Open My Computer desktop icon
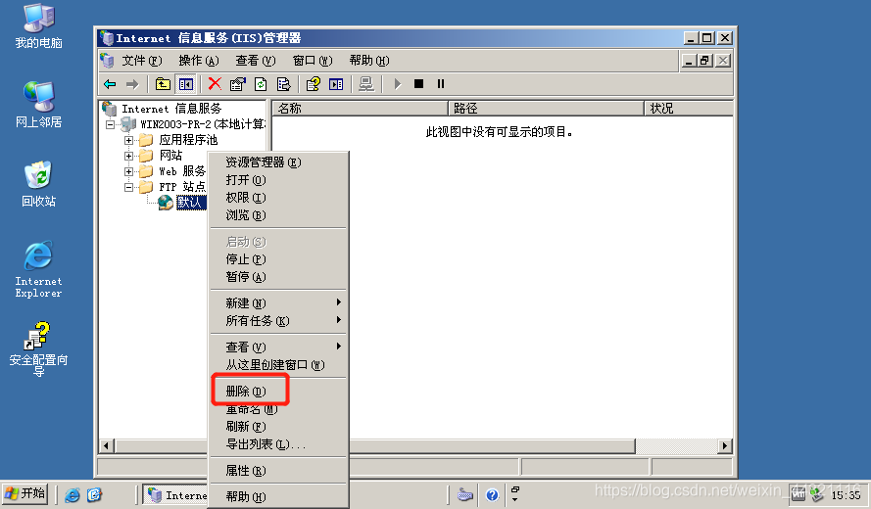The width and height of the screenshot is (871, 509). (38, 26)
